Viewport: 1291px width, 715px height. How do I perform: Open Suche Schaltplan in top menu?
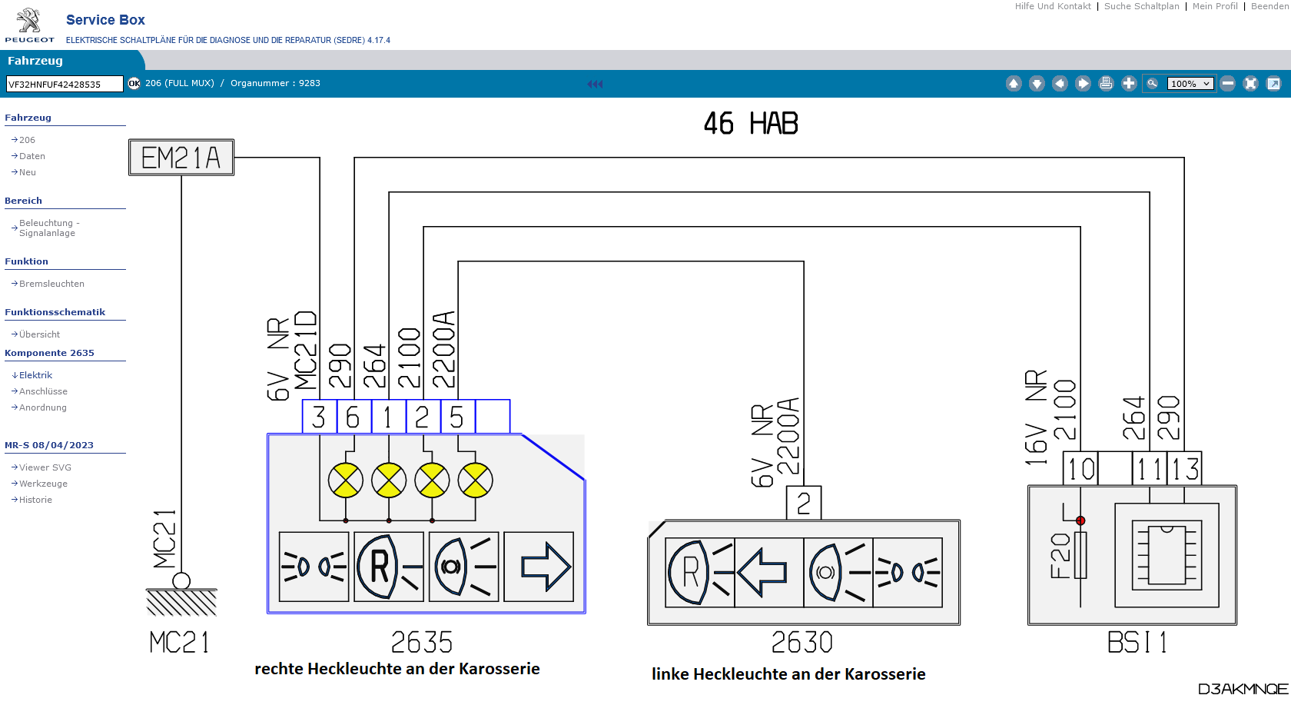pyautogui.click(x=1141, y=6)
